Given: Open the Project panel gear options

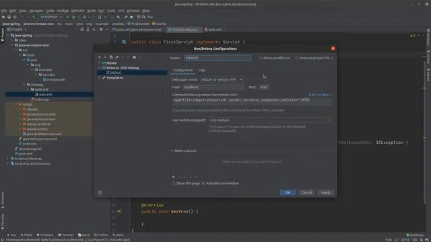Looking at the screenshot, I should pos(101,30).
